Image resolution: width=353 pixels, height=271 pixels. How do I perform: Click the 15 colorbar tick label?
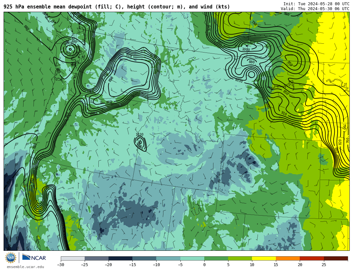(x=276, y=265)
